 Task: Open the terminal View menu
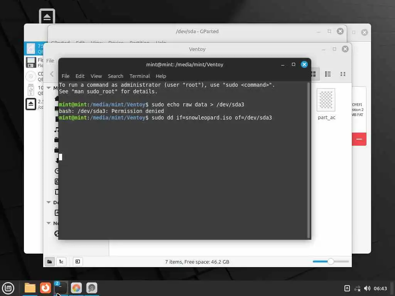96,76
